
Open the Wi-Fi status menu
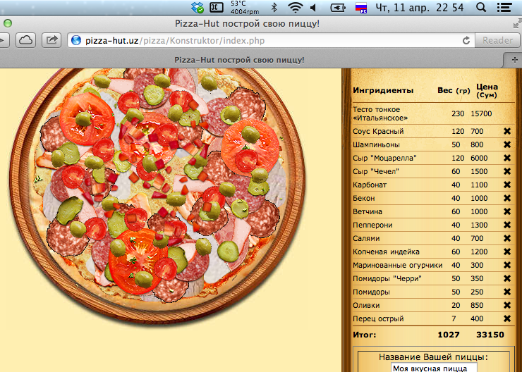coord(295,7)
